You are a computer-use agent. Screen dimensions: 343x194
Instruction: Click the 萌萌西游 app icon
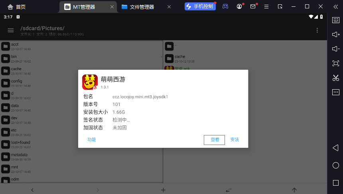click(90, 82)
